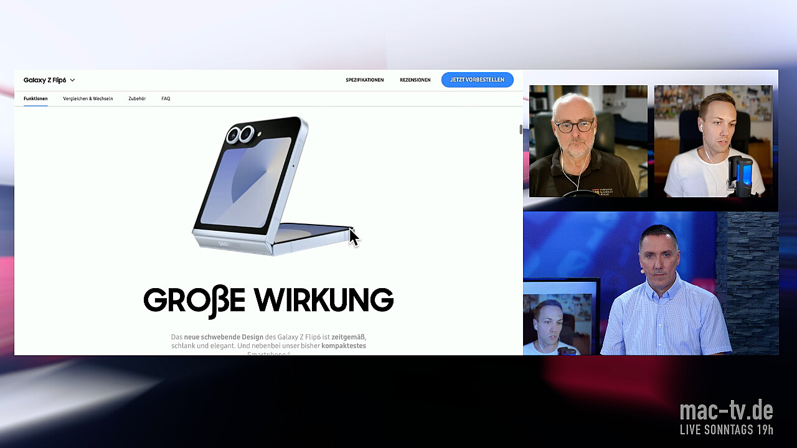Select the older man with glasses video feed
The height and width of the screenshot is (448, 797).
588,141
